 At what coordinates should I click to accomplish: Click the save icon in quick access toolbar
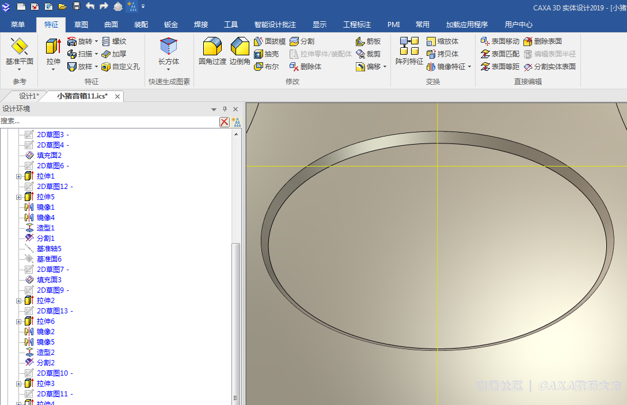(77, 6)
